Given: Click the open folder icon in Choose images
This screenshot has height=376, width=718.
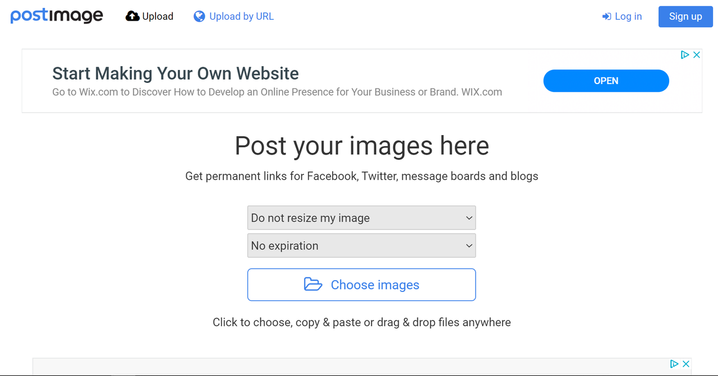Looking at the screenshot, I should (313, 284).
